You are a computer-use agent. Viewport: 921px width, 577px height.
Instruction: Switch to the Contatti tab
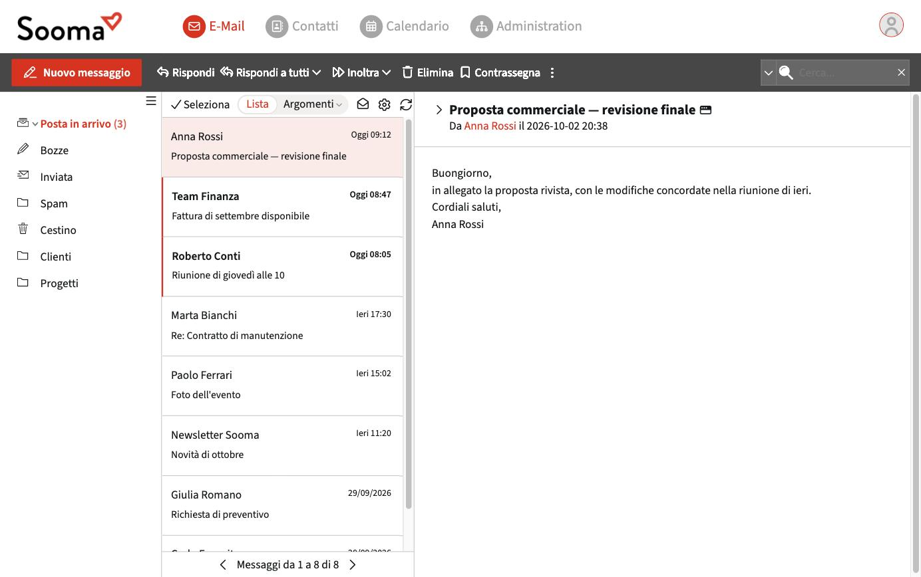pos(302,26)
